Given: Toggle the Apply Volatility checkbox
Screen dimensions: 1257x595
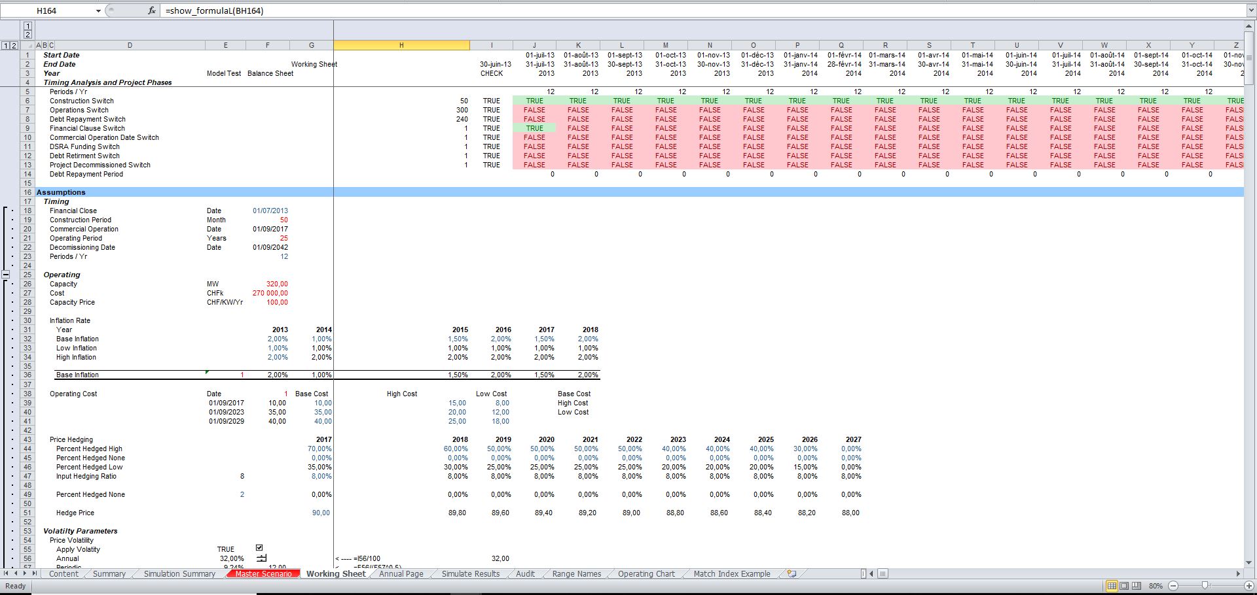Looking at the screenshot, I should click(x=259, y=549).
